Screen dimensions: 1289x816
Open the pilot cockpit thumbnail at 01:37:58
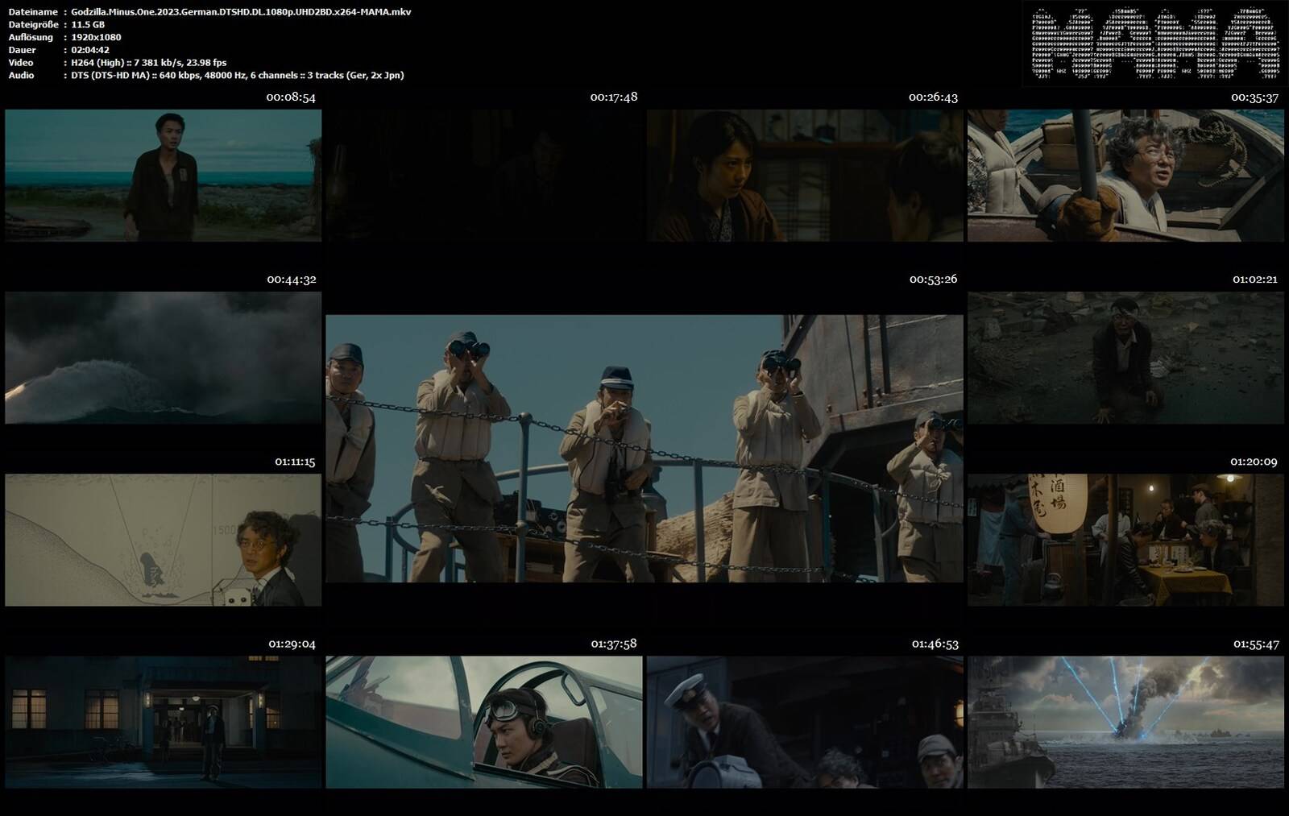(x=484, y=722)
